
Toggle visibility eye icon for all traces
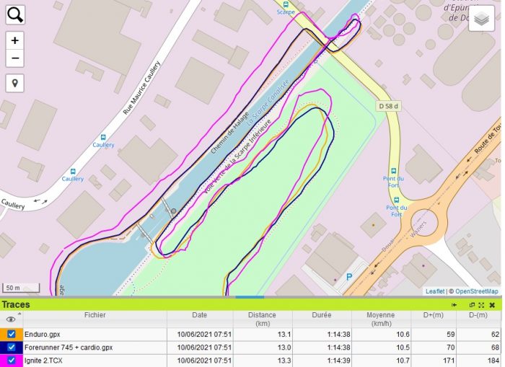(11, 319)
